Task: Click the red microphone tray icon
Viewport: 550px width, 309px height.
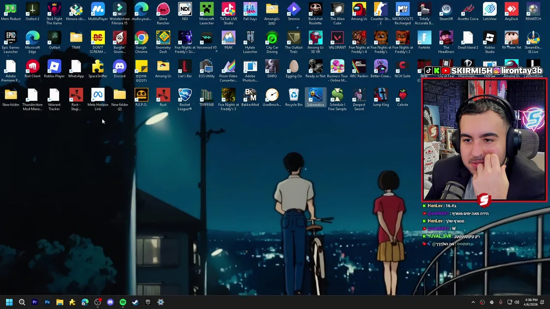Action: (501, 302)
